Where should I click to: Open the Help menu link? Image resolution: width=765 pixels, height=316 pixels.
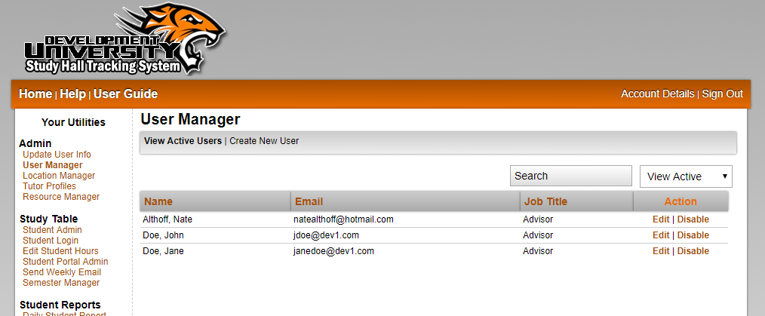pyautogui.click(x=72, y=94)
